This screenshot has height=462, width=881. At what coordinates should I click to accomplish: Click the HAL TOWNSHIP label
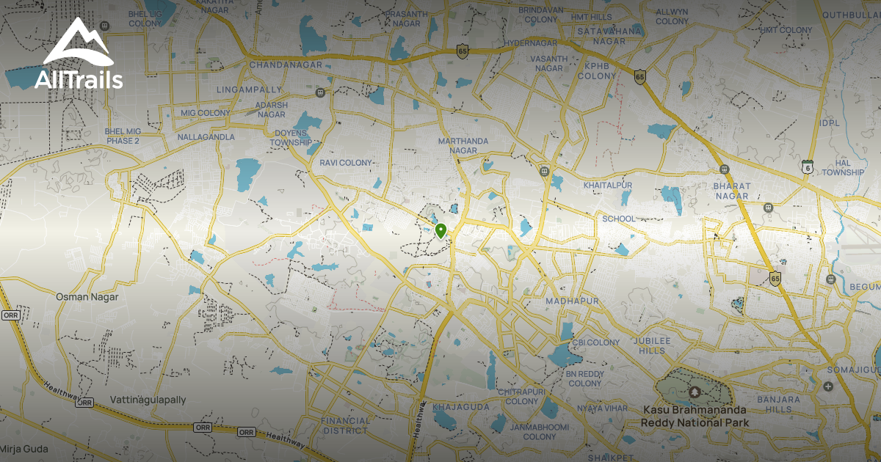click(x=843, y=167)
